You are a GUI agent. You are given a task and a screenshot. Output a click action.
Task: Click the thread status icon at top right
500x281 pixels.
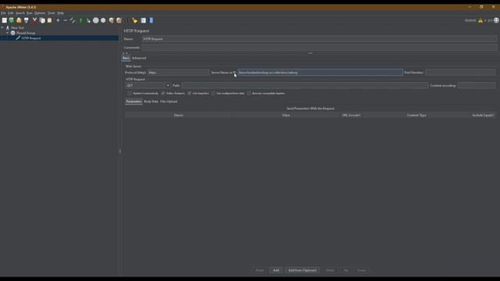coord(496,20)
